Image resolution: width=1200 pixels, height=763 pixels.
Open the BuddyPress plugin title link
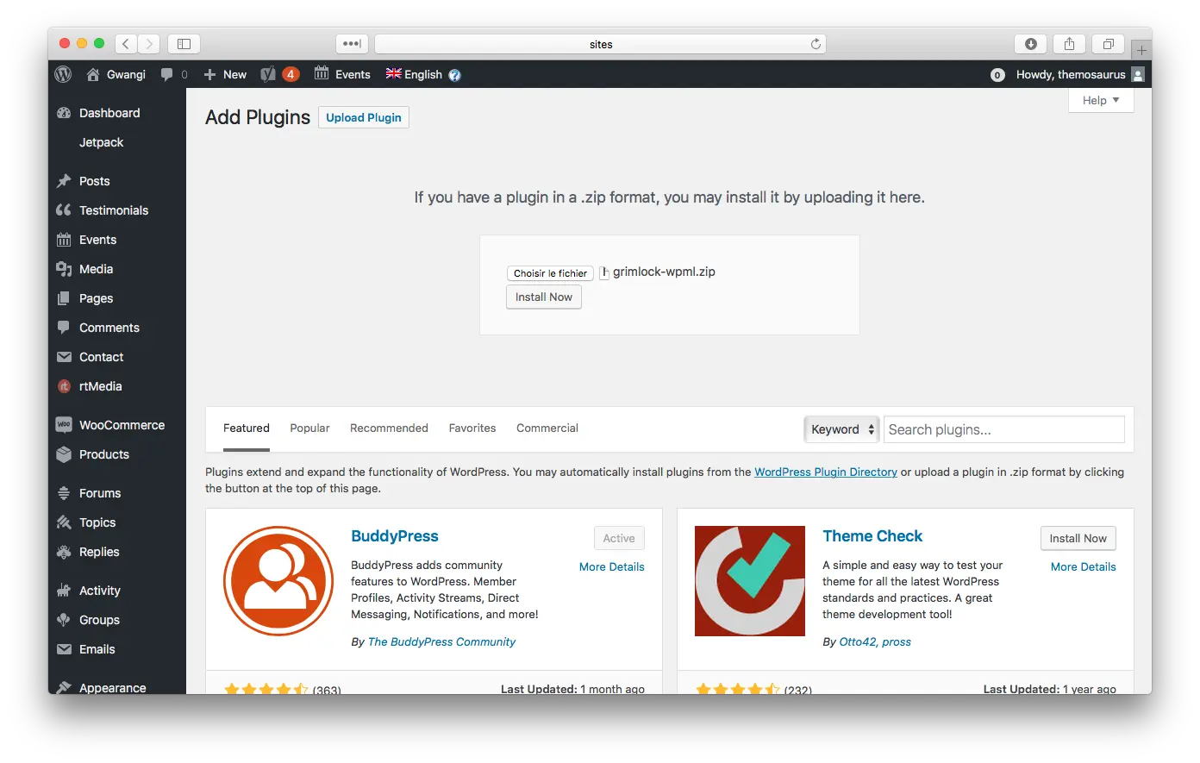pos(395,536)
